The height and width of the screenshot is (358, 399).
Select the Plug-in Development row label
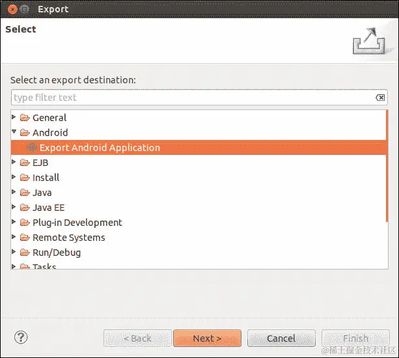tap(77, 223)
